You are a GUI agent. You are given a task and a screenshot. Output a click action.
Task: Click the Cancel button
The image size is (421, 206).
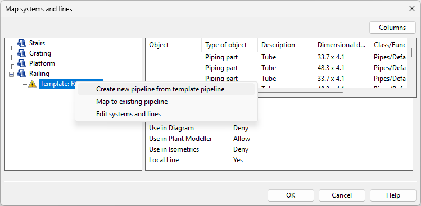(342, 195)
